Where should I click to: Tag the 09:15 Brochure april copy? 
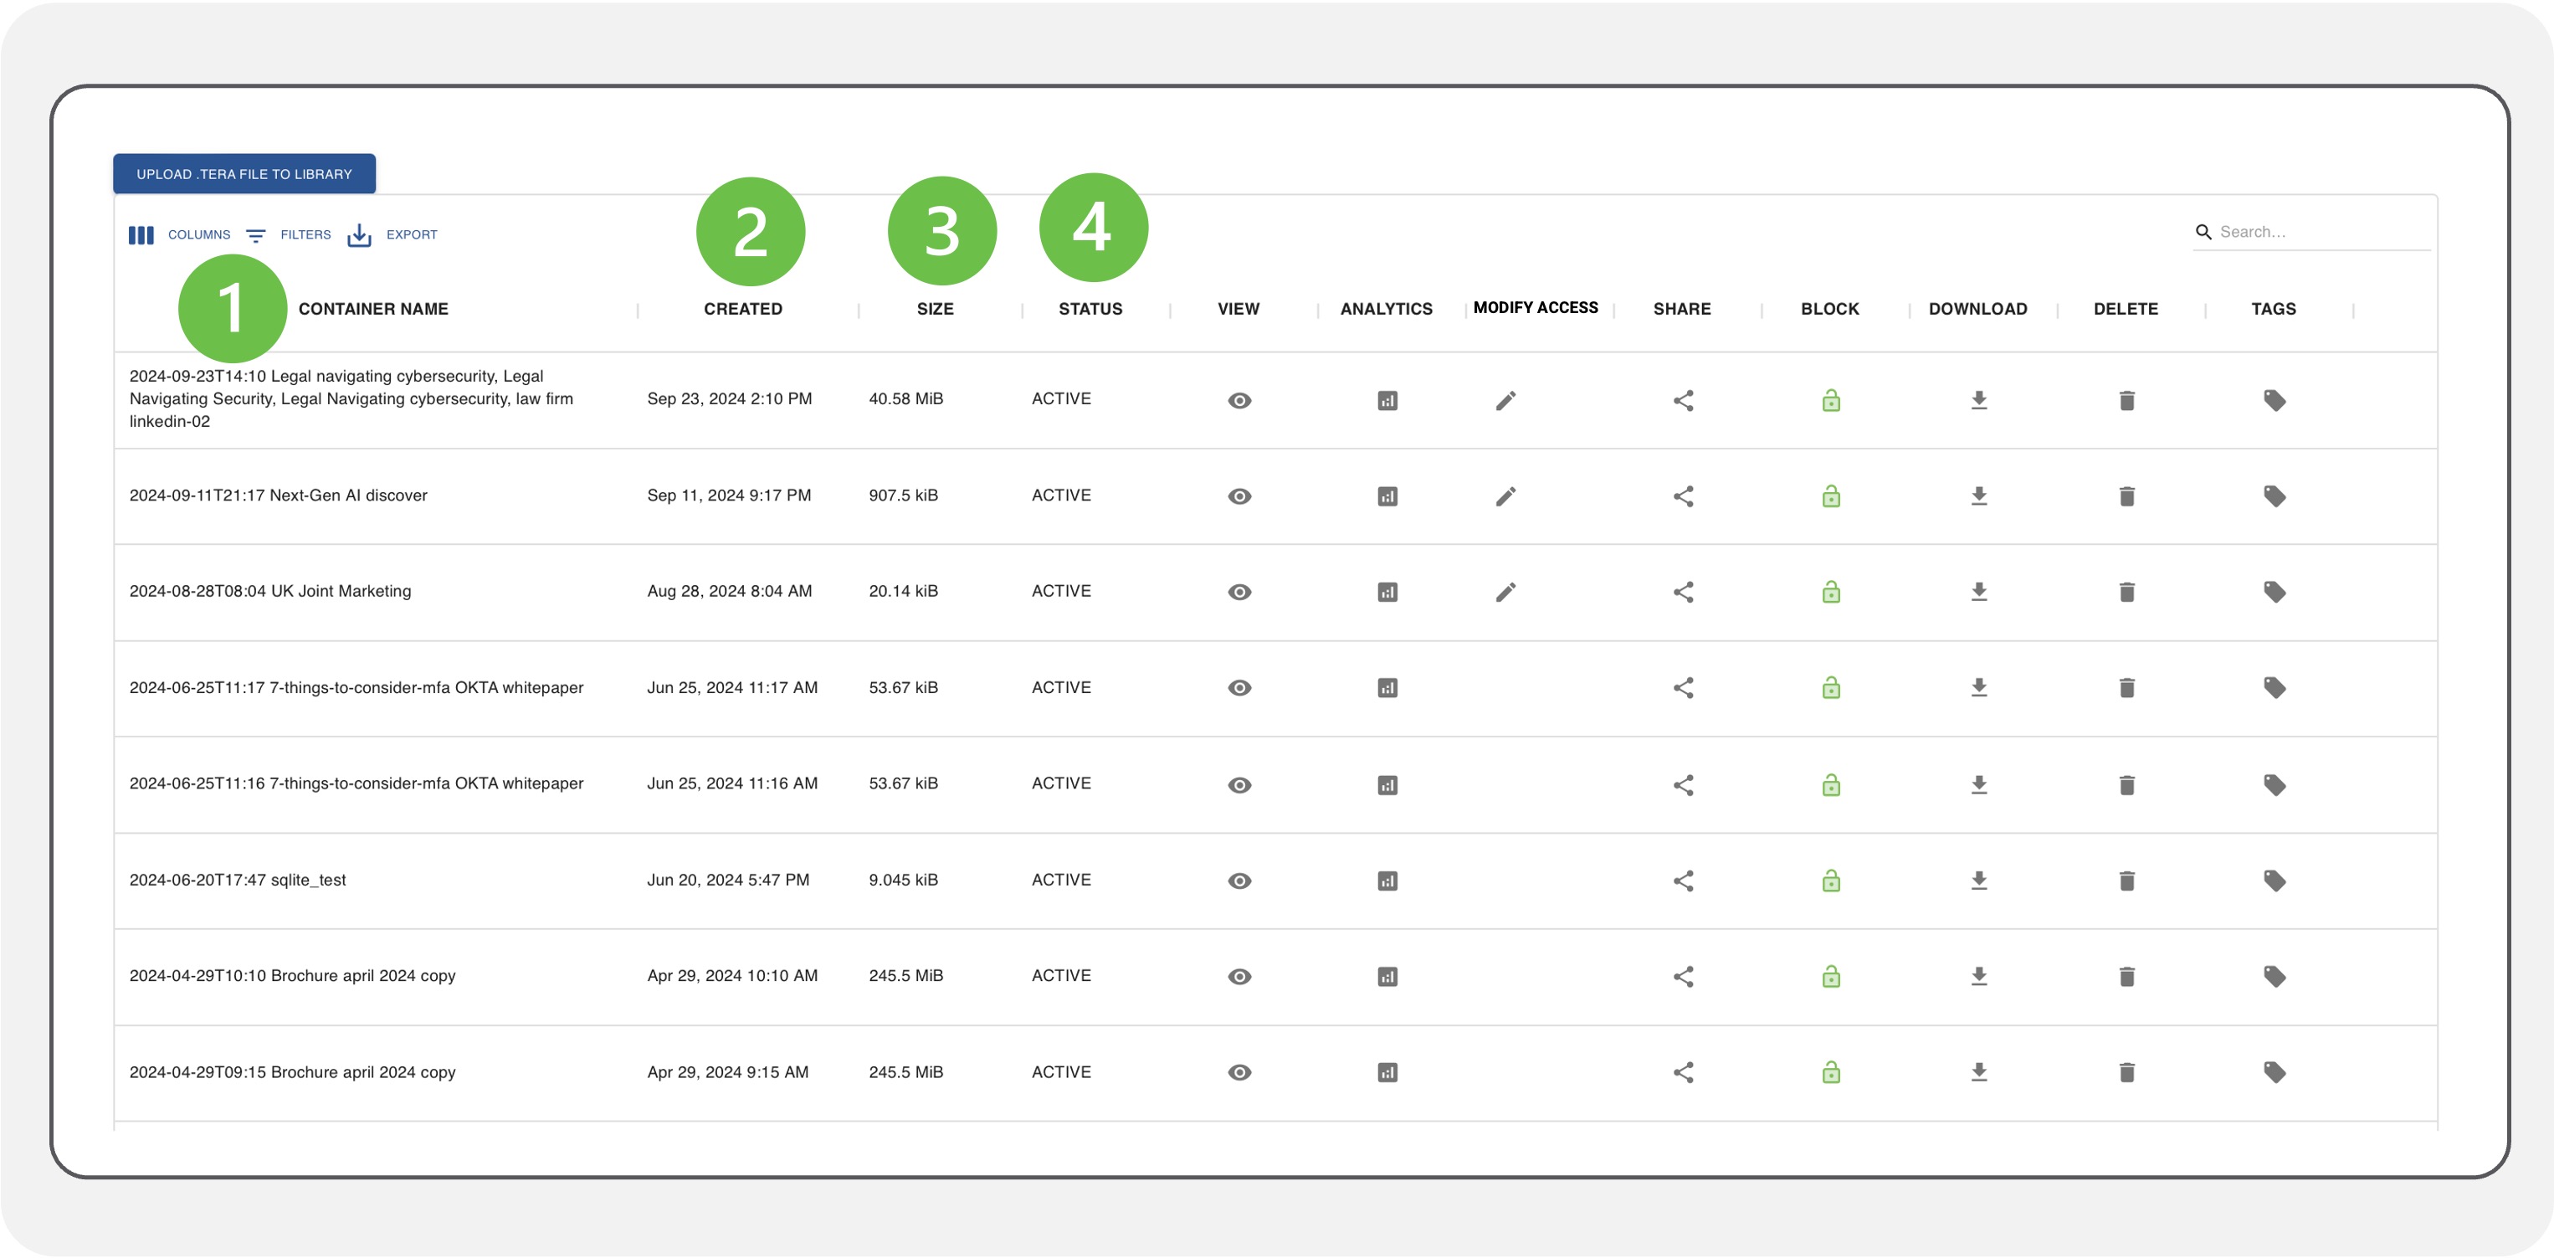(x=2274, y=1073)
